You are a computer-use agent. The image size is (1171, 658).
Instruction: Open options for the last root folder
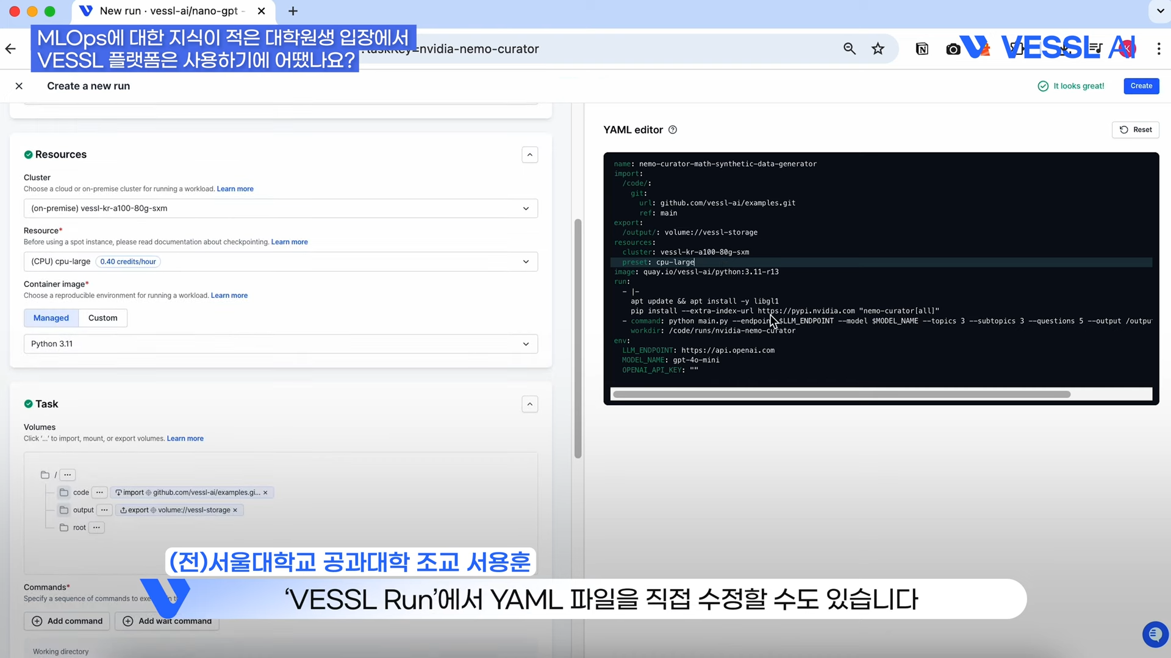pyautogui.click(x=96, y=528)
